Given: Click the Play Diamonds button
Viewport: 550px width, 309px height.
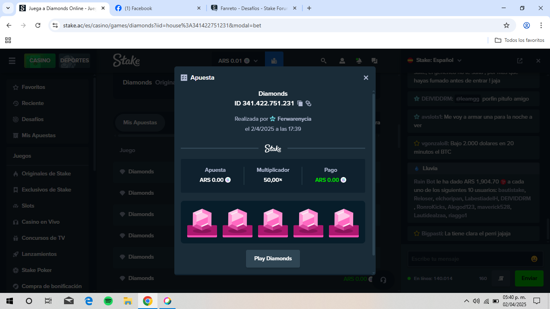Looking at the screenshot, I should click(x=273, y=259).
